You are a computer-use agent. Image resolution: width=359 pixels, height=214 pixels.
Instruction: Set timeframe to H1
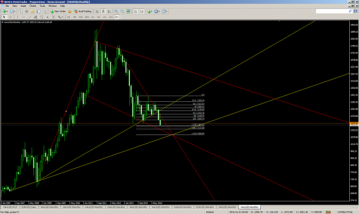[x=92, y=17]
